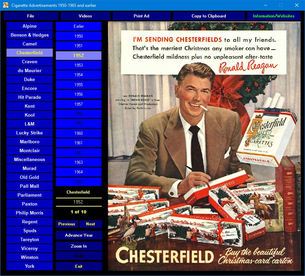The image size is (305, 276).
Task: Choose the Viceroy brand
Action: (29, 248)
